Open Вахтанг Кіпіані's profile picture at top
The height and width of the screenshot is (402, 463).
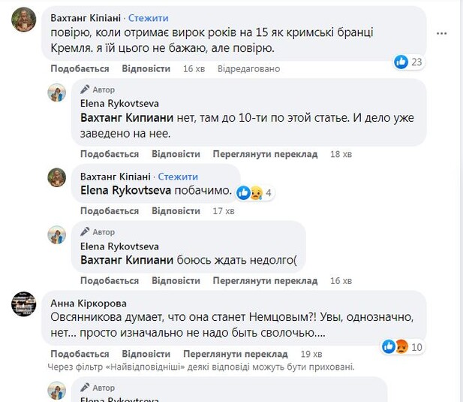(24, 20)
